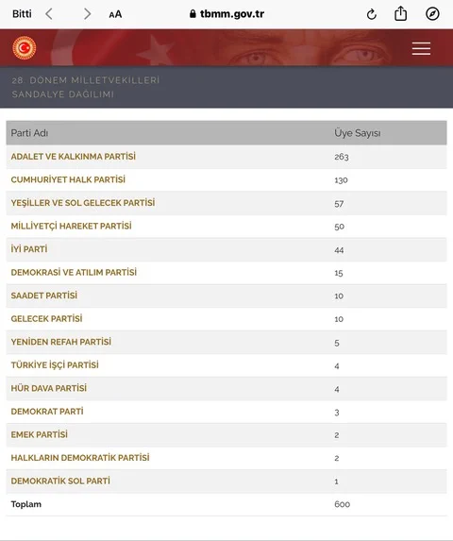Screen dimensions: 453x541
Task: Open the AA text size menu
Action: (x=115, y=14)
